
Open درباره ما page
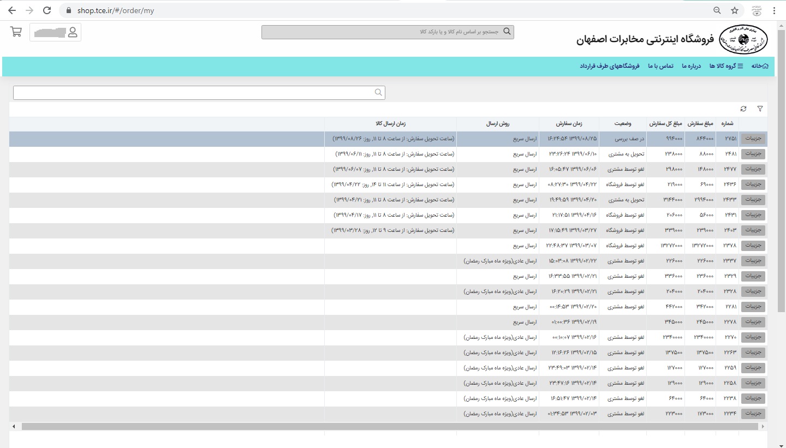tap(691, 66)
